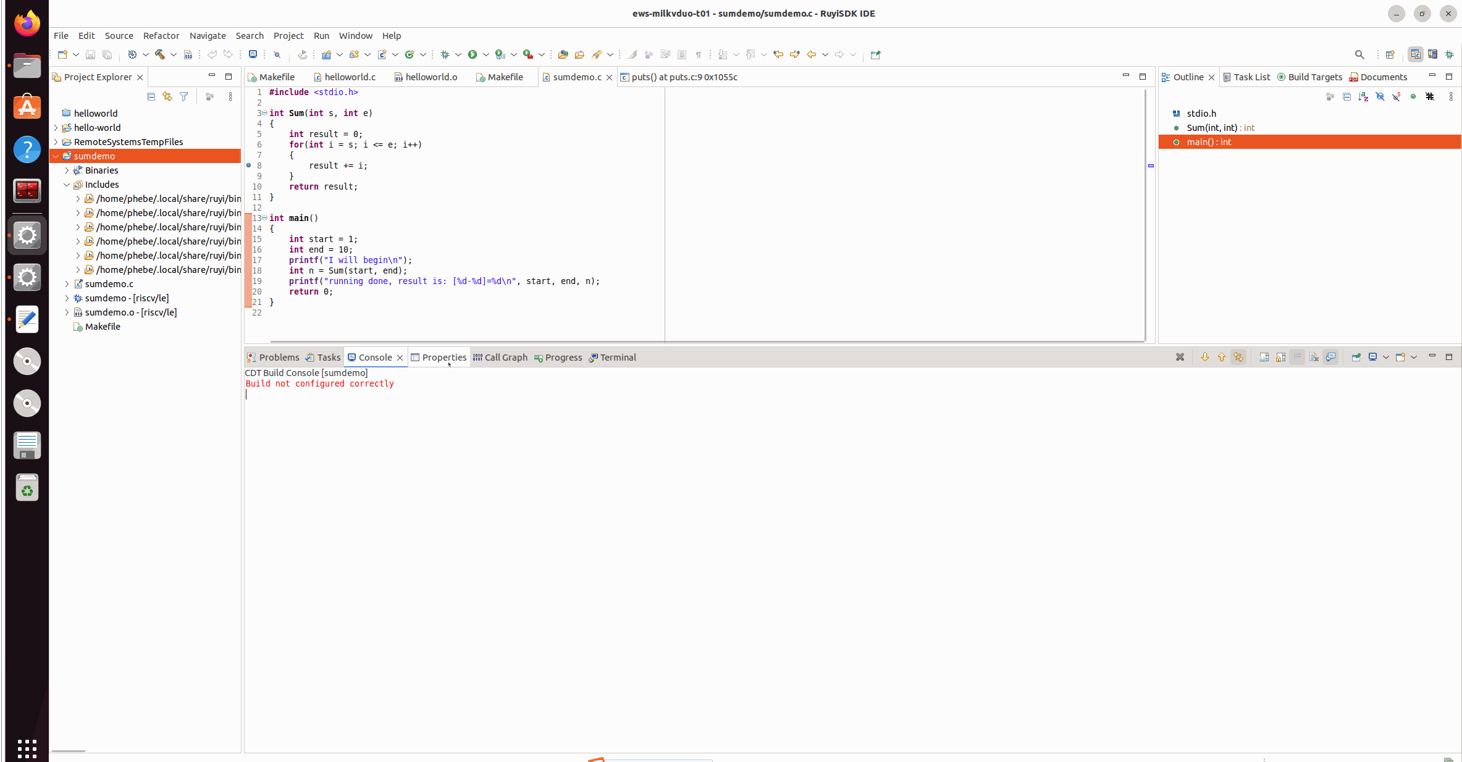Open the Call Graph view

[x=505, y=357]
